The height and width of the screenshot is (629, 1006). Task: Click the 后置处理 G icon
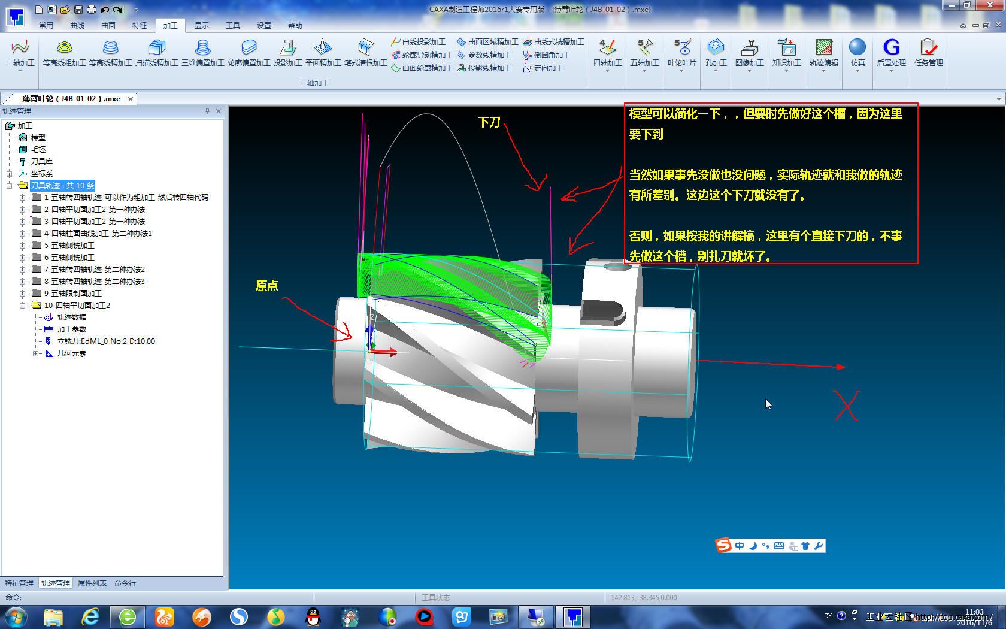pos(891,48)
